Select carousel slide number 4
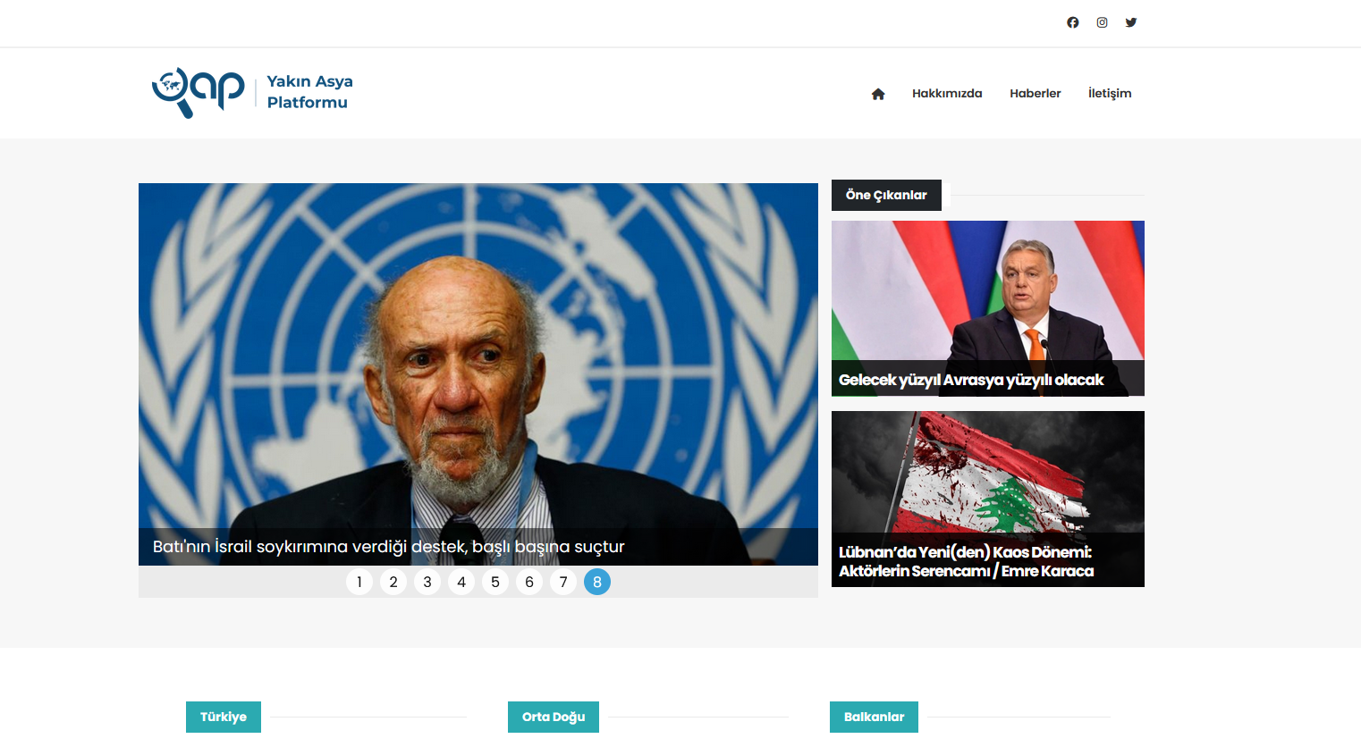Screen dimensions: 1361x747 [x=461, y=582]
